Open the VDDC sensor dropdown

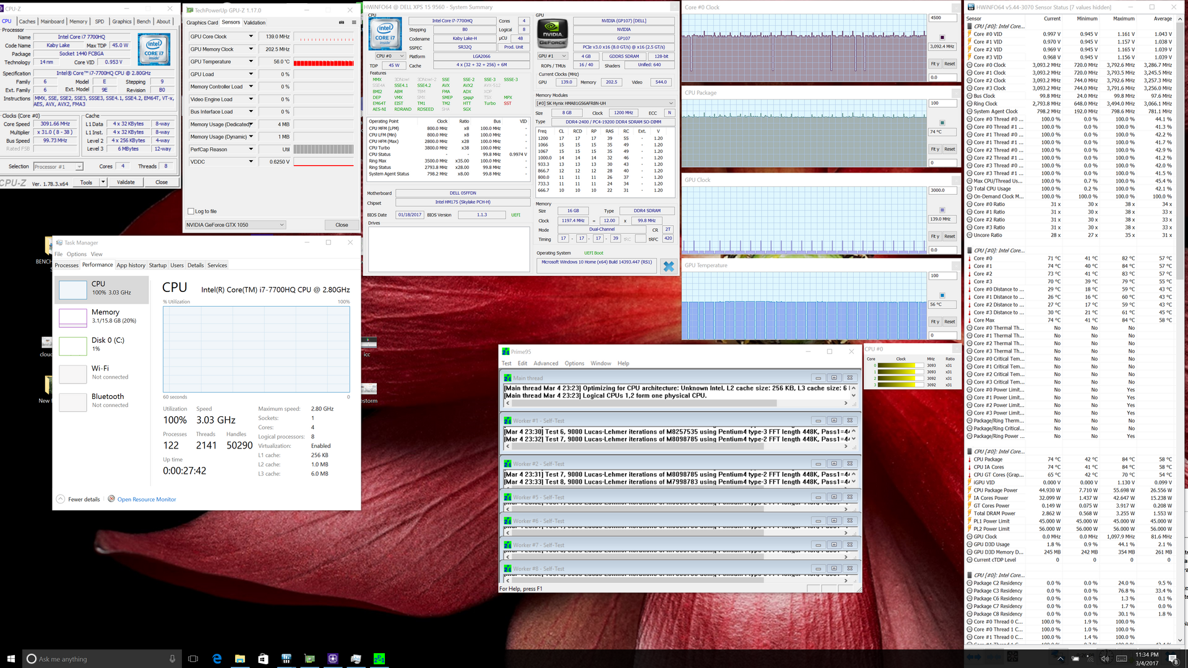pos(251,161)
